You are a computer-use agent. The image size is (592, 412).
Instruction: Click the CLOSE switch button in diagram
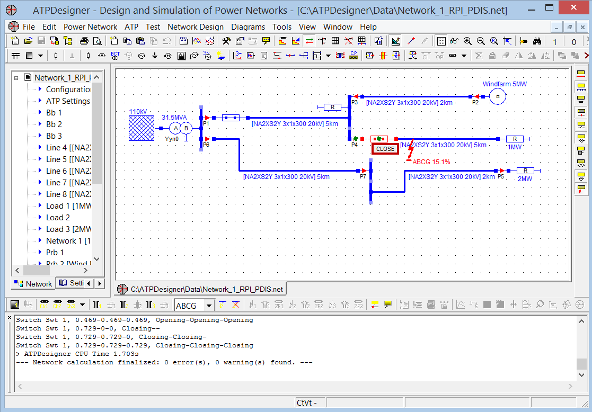pyautogui.click(x=385, y=149)
